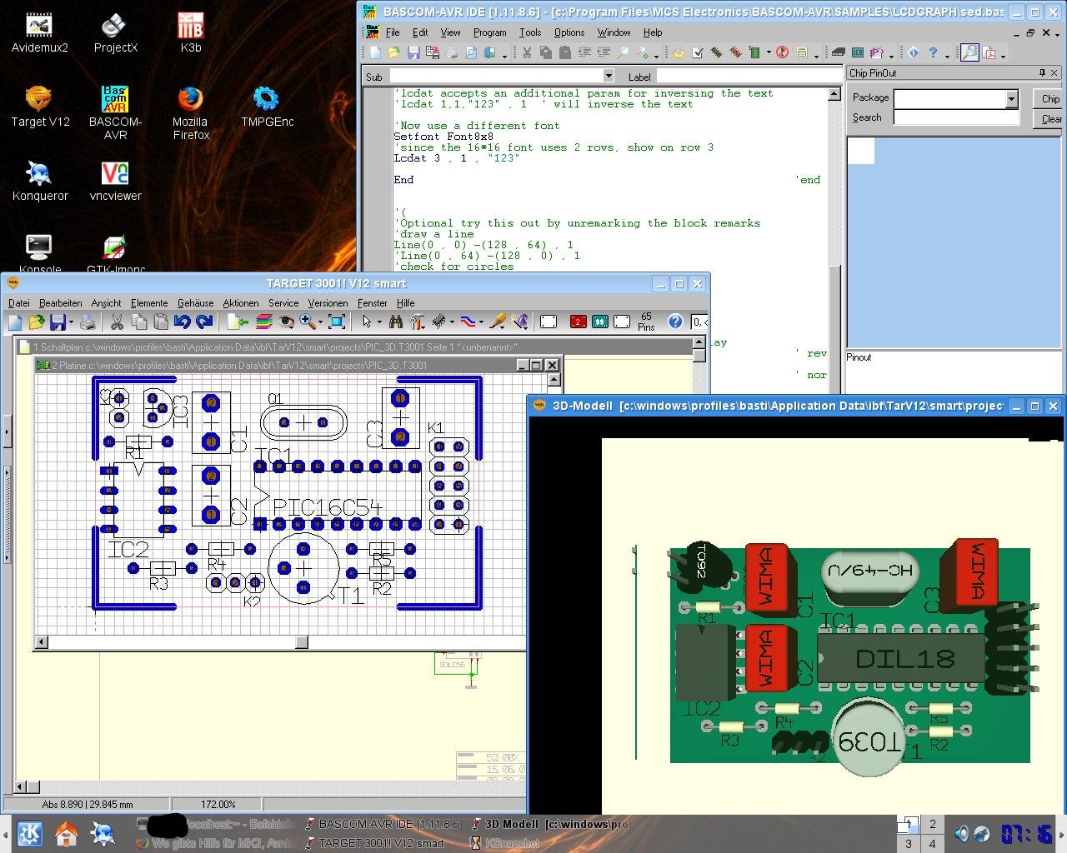Image resolution: width=1067 pixels, height=853 pixels.
Task: Expand the track drawing dropdown arrow in TARGET 3001
Action: pos(481,322)
